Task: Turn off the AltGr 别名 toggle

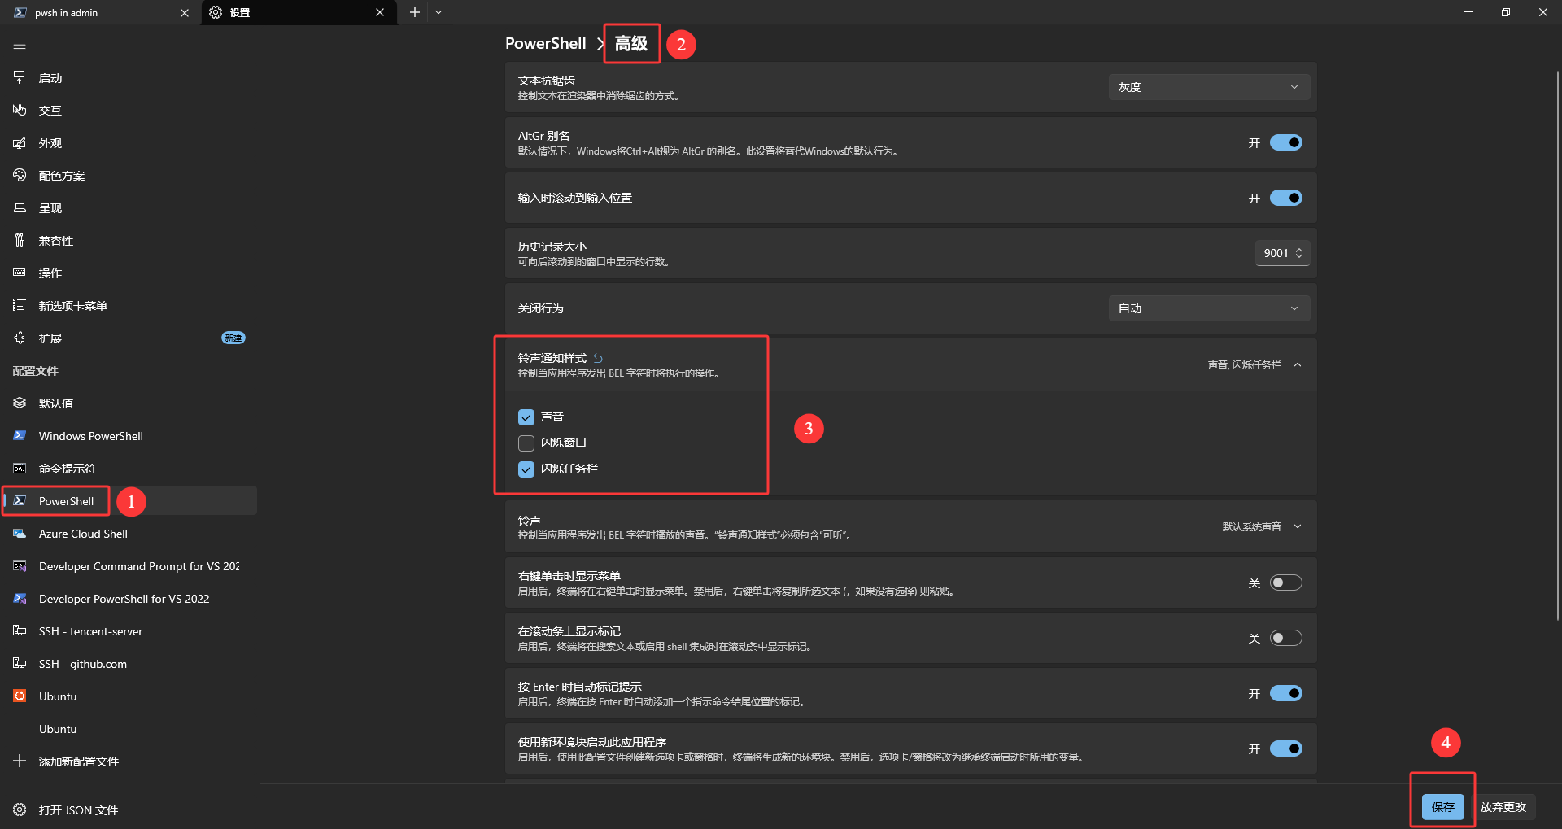Action: tap(1286, 143)
